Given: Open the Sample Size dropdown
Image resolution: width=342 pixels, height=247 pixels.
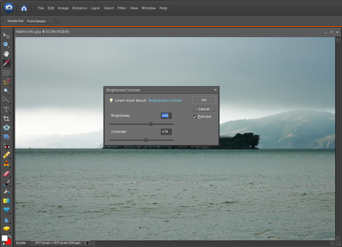Looking at the screenshot, I should click(42, 21).
